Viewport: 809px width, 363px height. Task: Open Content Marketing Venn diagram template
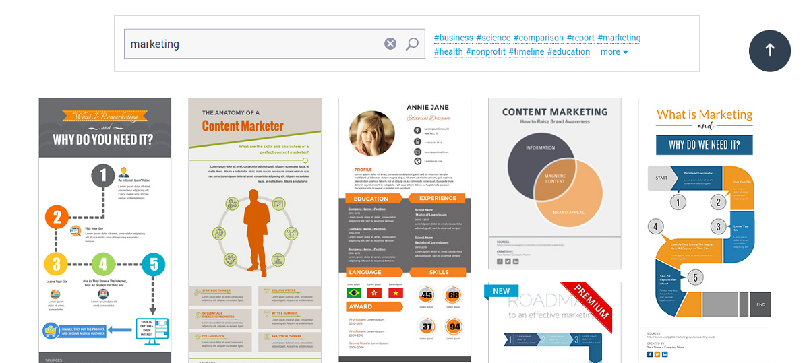pyautogui.click(x=554, y=183)
